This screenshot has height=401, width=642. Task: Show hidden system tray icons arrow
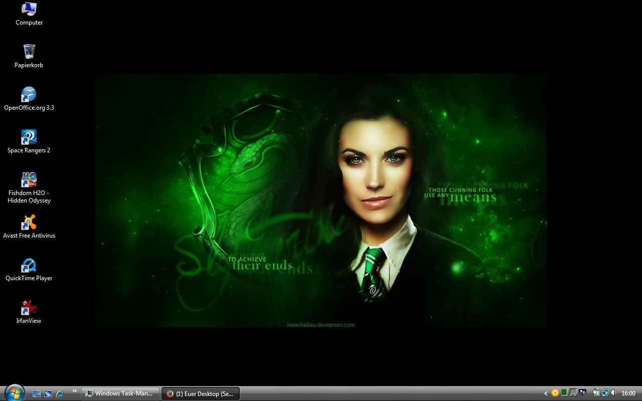click(546, 393)
